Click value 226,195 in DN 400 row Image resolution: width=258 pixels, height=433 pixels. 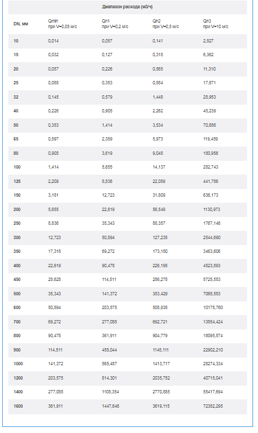tap(160, 266)
